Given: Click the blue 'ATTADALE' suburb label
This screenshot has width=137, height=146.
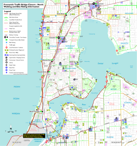Looking at the screenshot, I should [x=128, y=103].
